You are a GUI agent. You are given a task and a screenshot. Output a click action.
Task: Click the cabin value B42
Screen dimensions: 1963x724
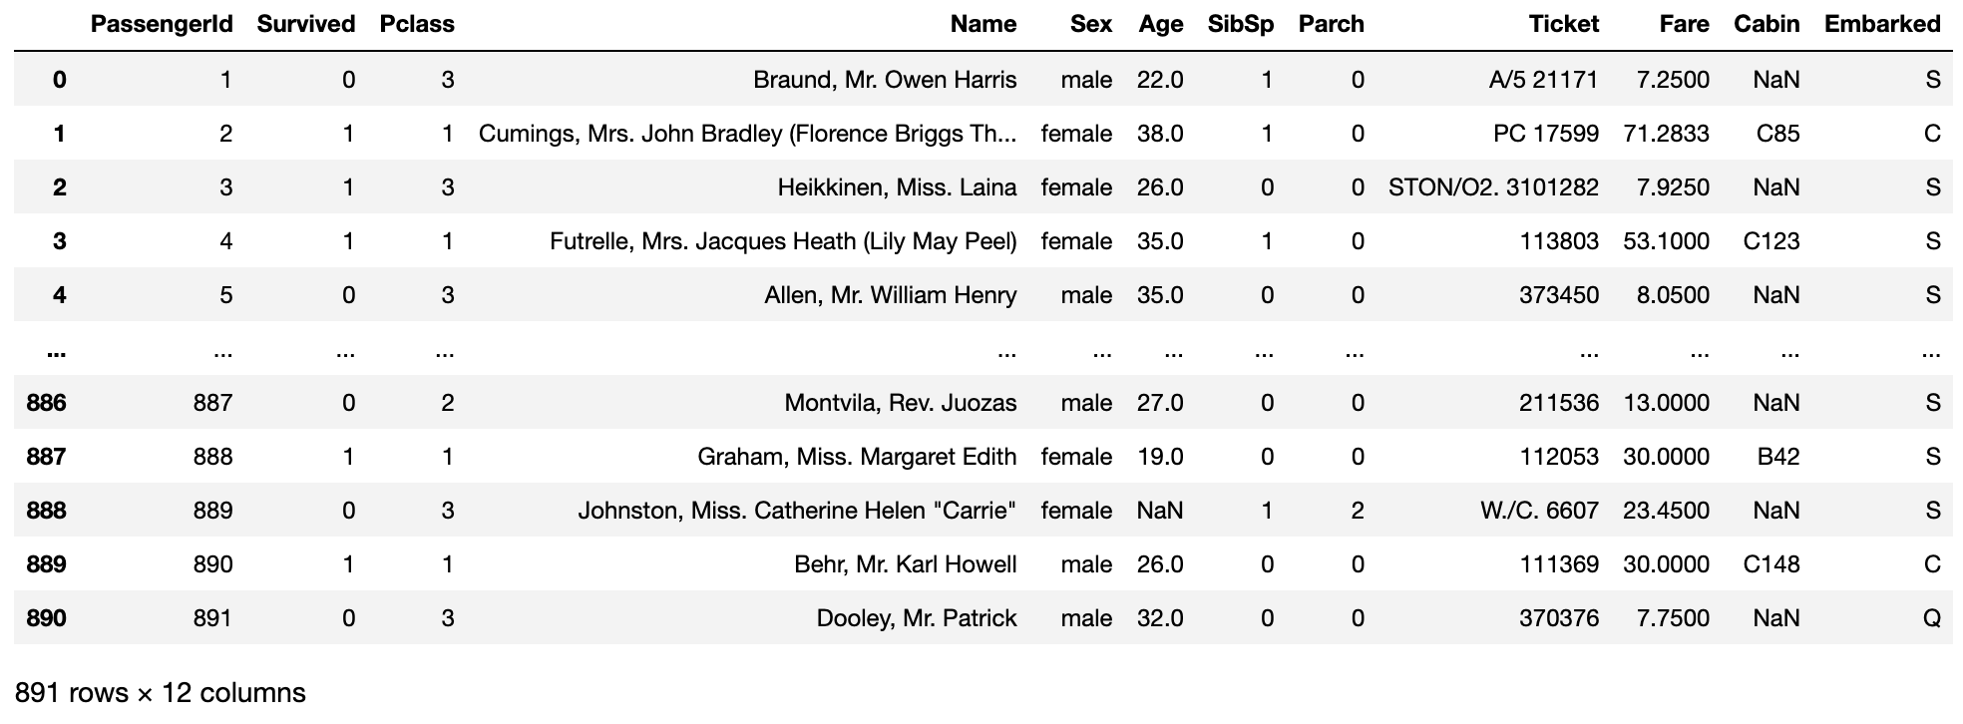(1777, 457)
